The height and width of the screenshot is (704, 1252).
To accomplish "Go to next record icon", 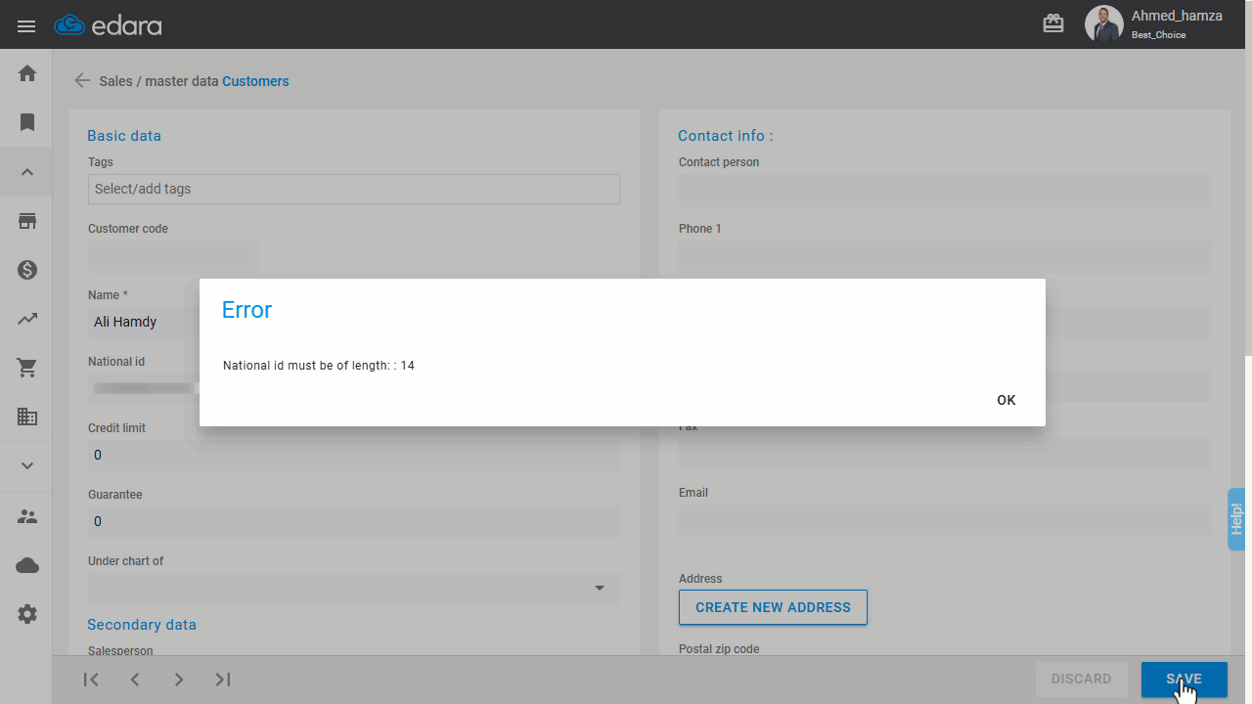I will [179, 680].
